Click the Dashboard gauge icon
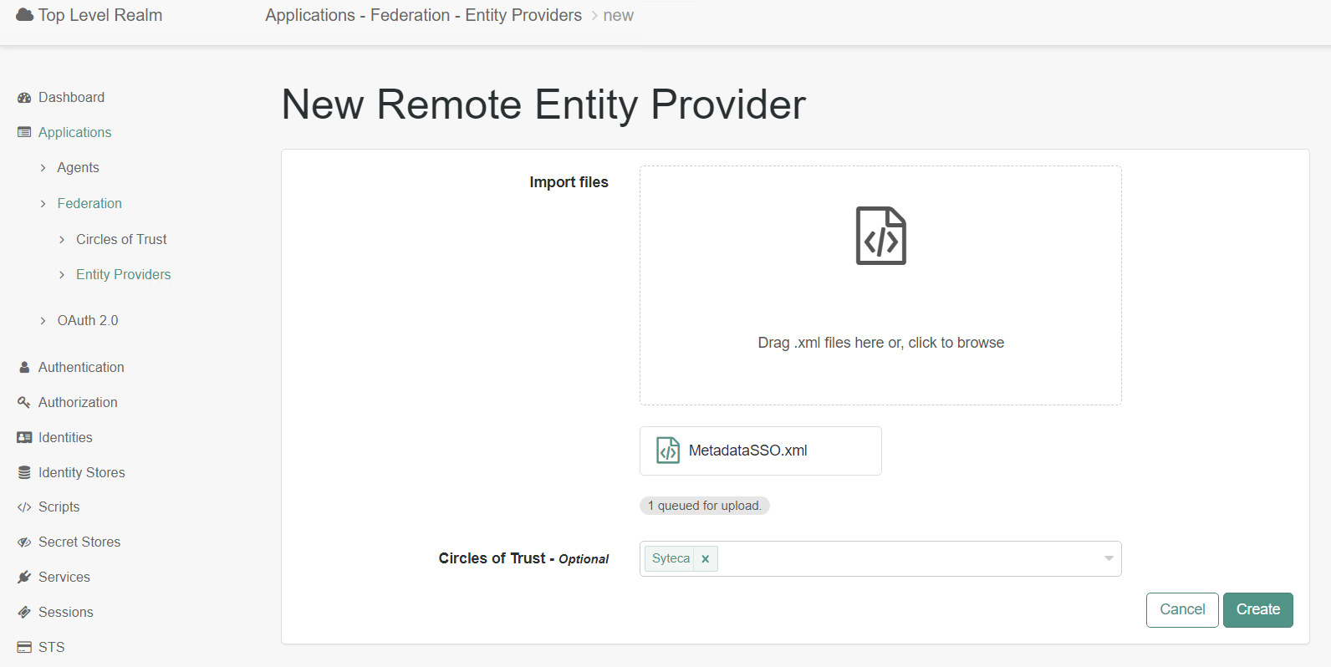This screenshot has width=1331, height=667. point(24,98)
